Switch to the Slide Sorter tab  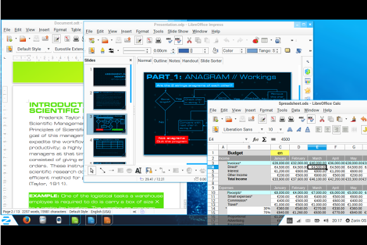click(211, 61)
